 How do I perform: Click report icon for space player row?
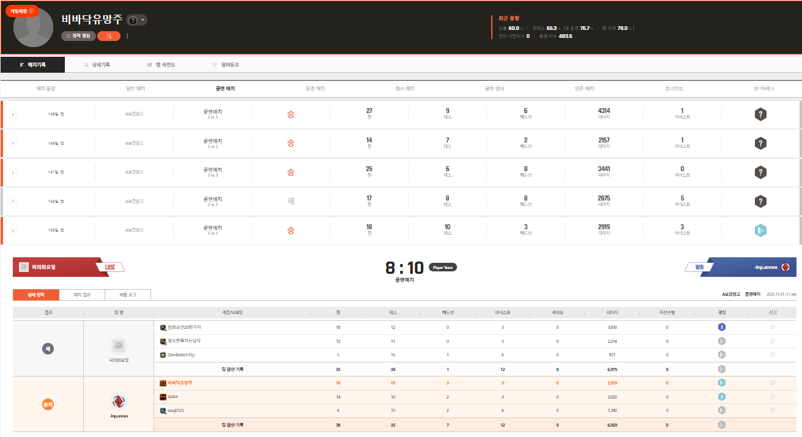(773, 397)
